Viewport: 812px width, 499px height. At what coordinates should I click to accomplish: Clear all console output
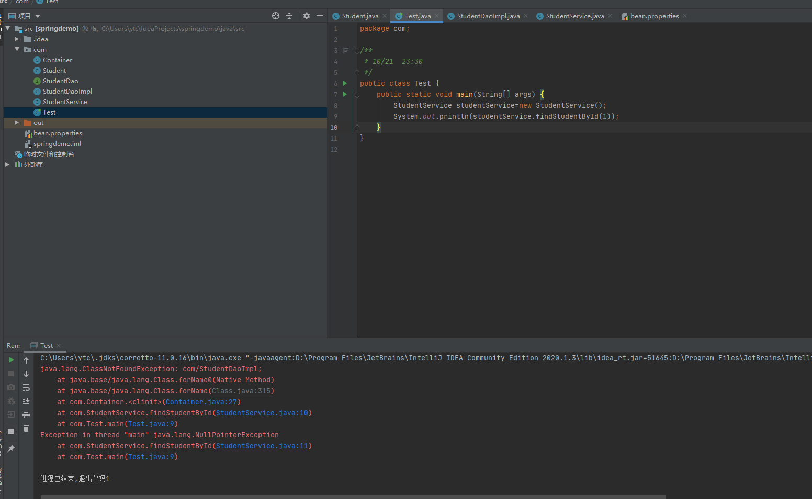pos(26,428)
